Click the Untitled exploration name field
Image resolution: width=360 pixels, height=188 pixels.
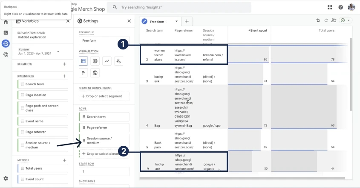32,37
